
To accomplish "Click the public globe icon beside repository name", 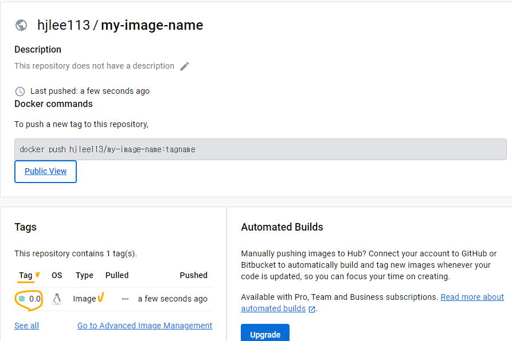I will [x=21, y=25].
